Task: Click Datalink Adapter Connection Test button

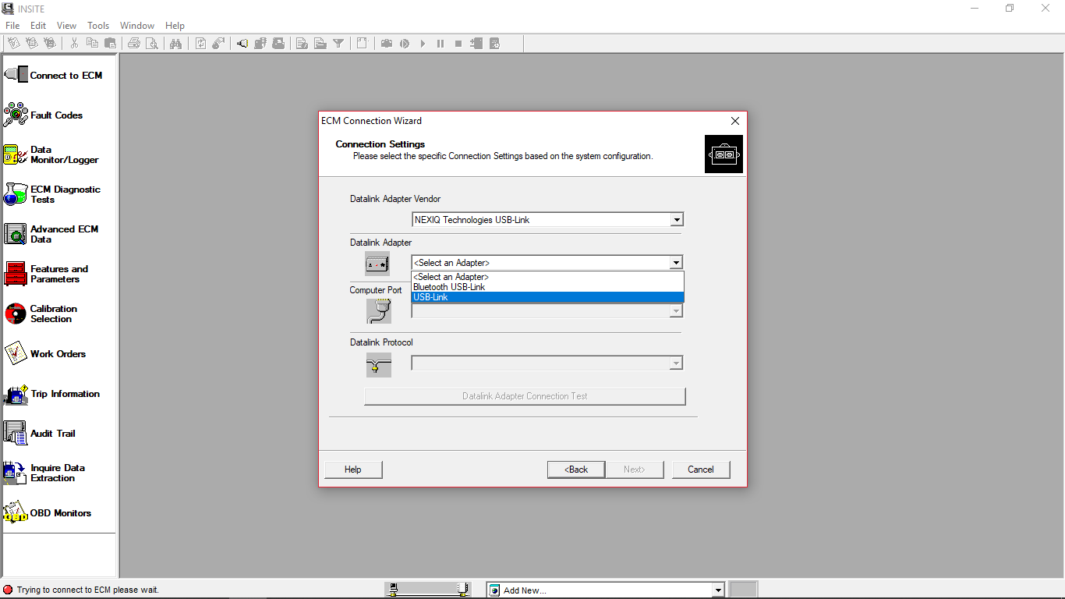Action: (x=525, y=396)
